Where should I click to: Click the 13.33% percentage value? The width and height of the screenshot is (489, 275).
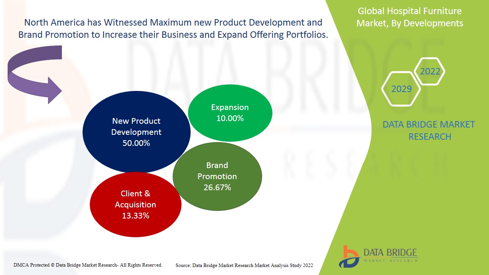pos(135,216)
